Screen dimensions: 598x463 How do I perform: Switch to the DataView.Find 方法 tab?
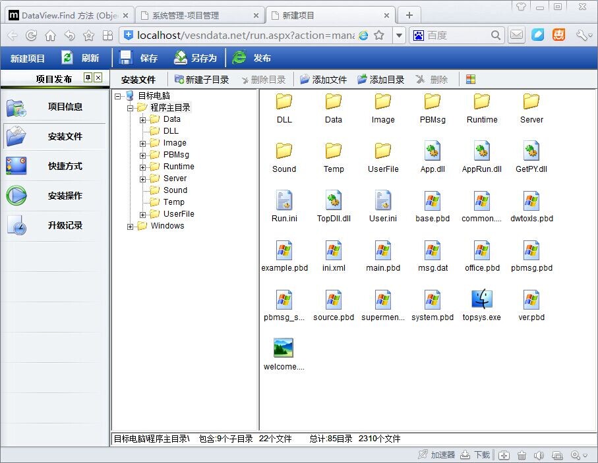[68, 15]
